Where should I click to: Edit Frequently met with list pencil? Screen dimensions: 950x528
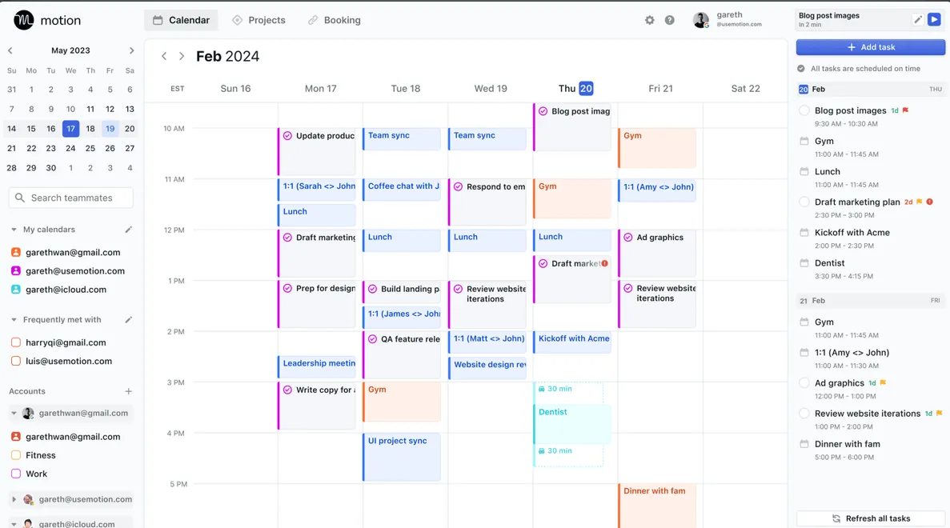[x=128, y=320]
